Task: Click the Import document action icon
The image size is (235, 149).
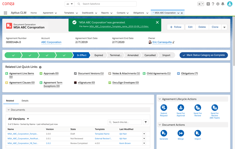Action: point(198,133)
